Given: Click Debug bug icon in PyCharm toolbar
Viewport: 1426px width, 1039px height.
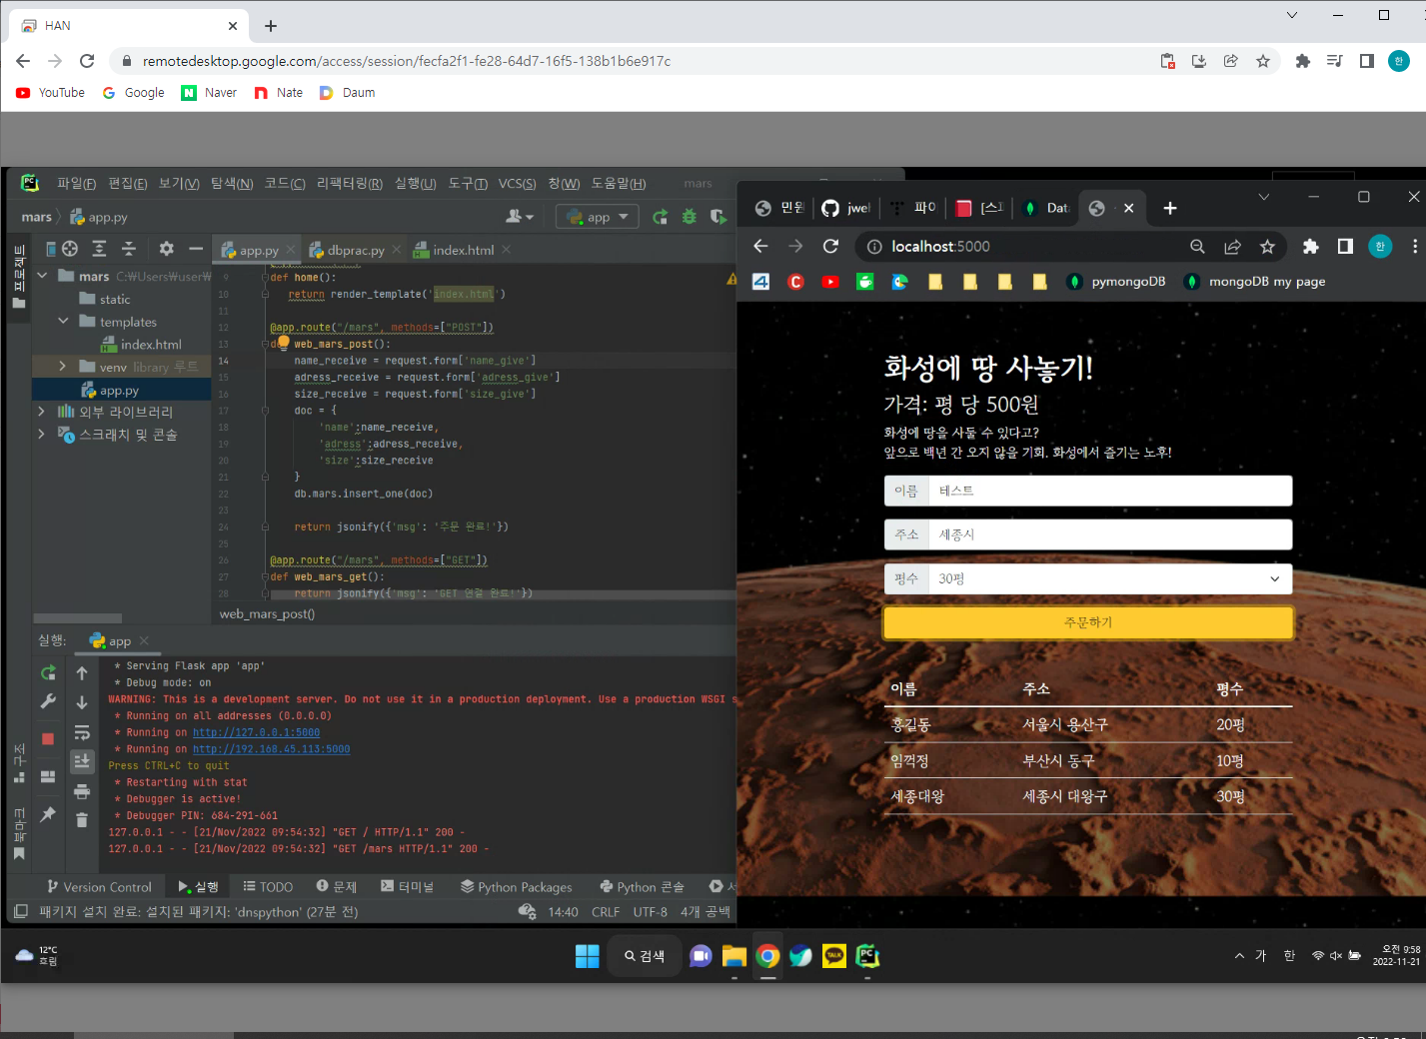Looking at the screenshot, I should (x=689, y=217).
